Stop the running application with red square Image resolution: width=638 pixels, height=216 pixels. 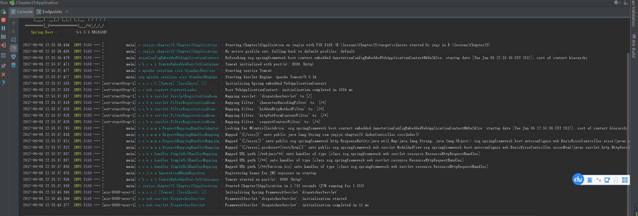click(x=3, y=20)
